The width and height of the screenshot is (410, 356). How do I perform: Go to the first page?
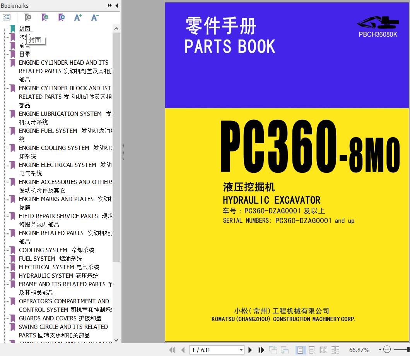pos(172,350)
